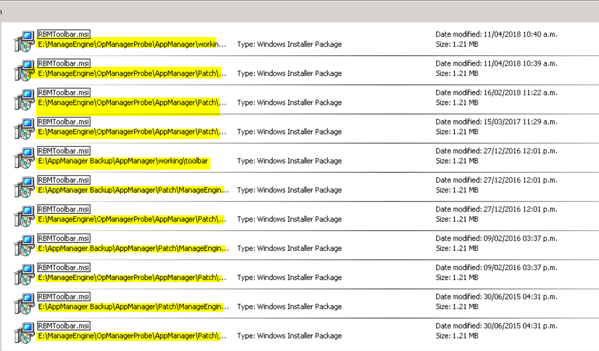Click 'Size: 1.21 MB' in OpManagerProbe 30/06/2015 row
The image size is (599, 351).
[x=457, y=336]
